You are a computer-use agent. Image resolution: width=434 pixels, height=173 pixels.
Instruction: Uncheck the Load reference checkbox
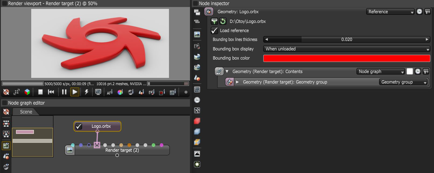point(214,30)
